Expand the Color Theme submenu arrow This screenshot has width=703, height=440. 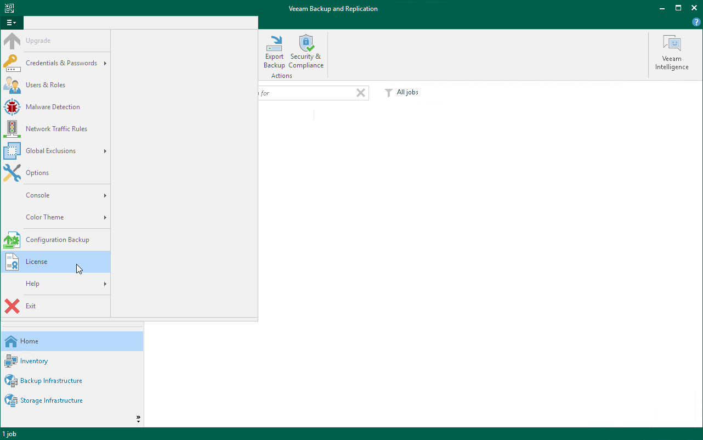(x=105, y=217)
